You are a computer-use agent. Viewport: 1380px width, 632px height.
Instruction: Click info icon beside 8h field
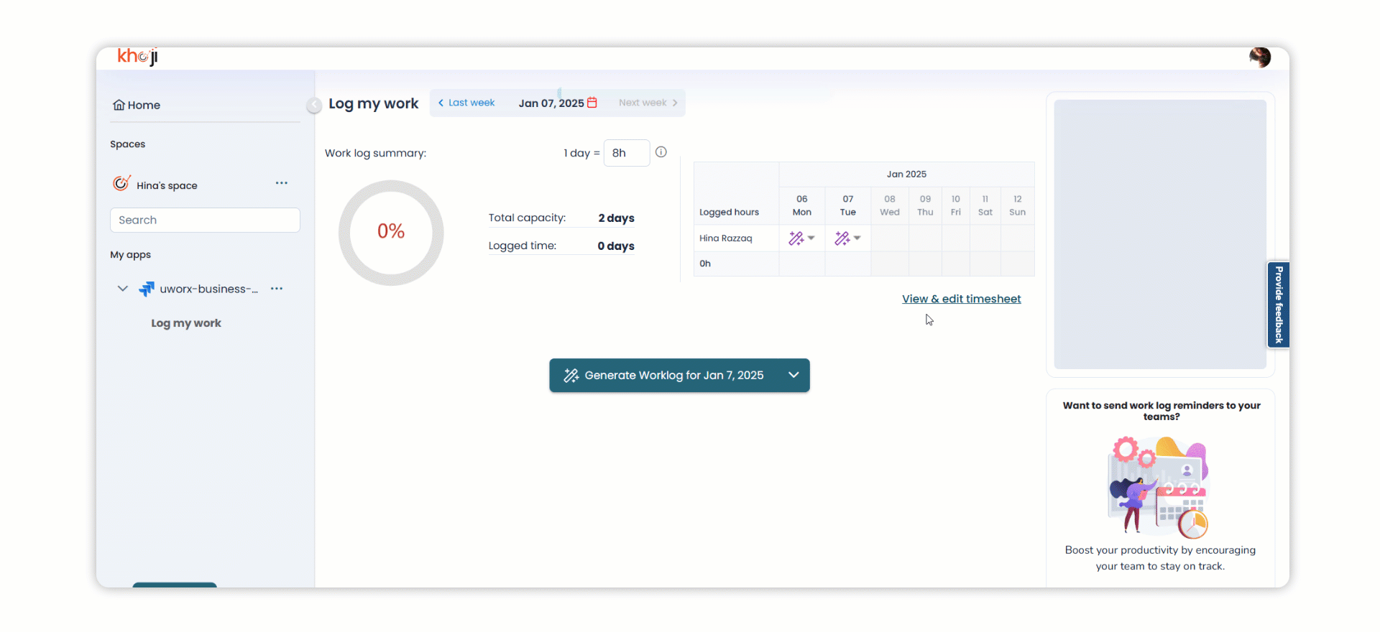tap(661, 152)
